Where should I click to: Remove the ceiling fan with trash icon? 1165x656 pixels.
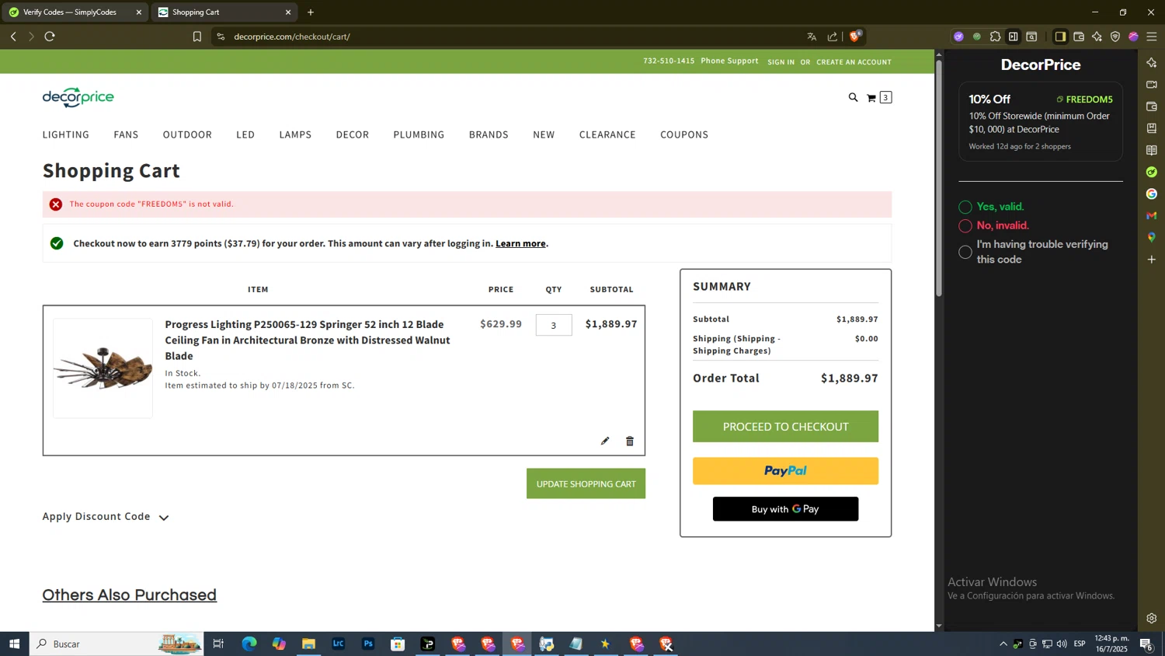click(630, 441)
